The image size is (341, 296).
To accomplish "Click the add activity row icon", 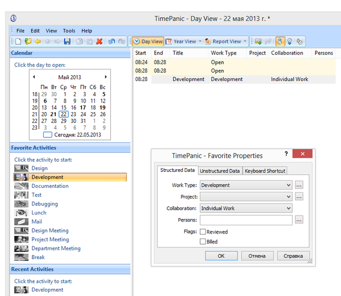I will (x=258, y=42).
